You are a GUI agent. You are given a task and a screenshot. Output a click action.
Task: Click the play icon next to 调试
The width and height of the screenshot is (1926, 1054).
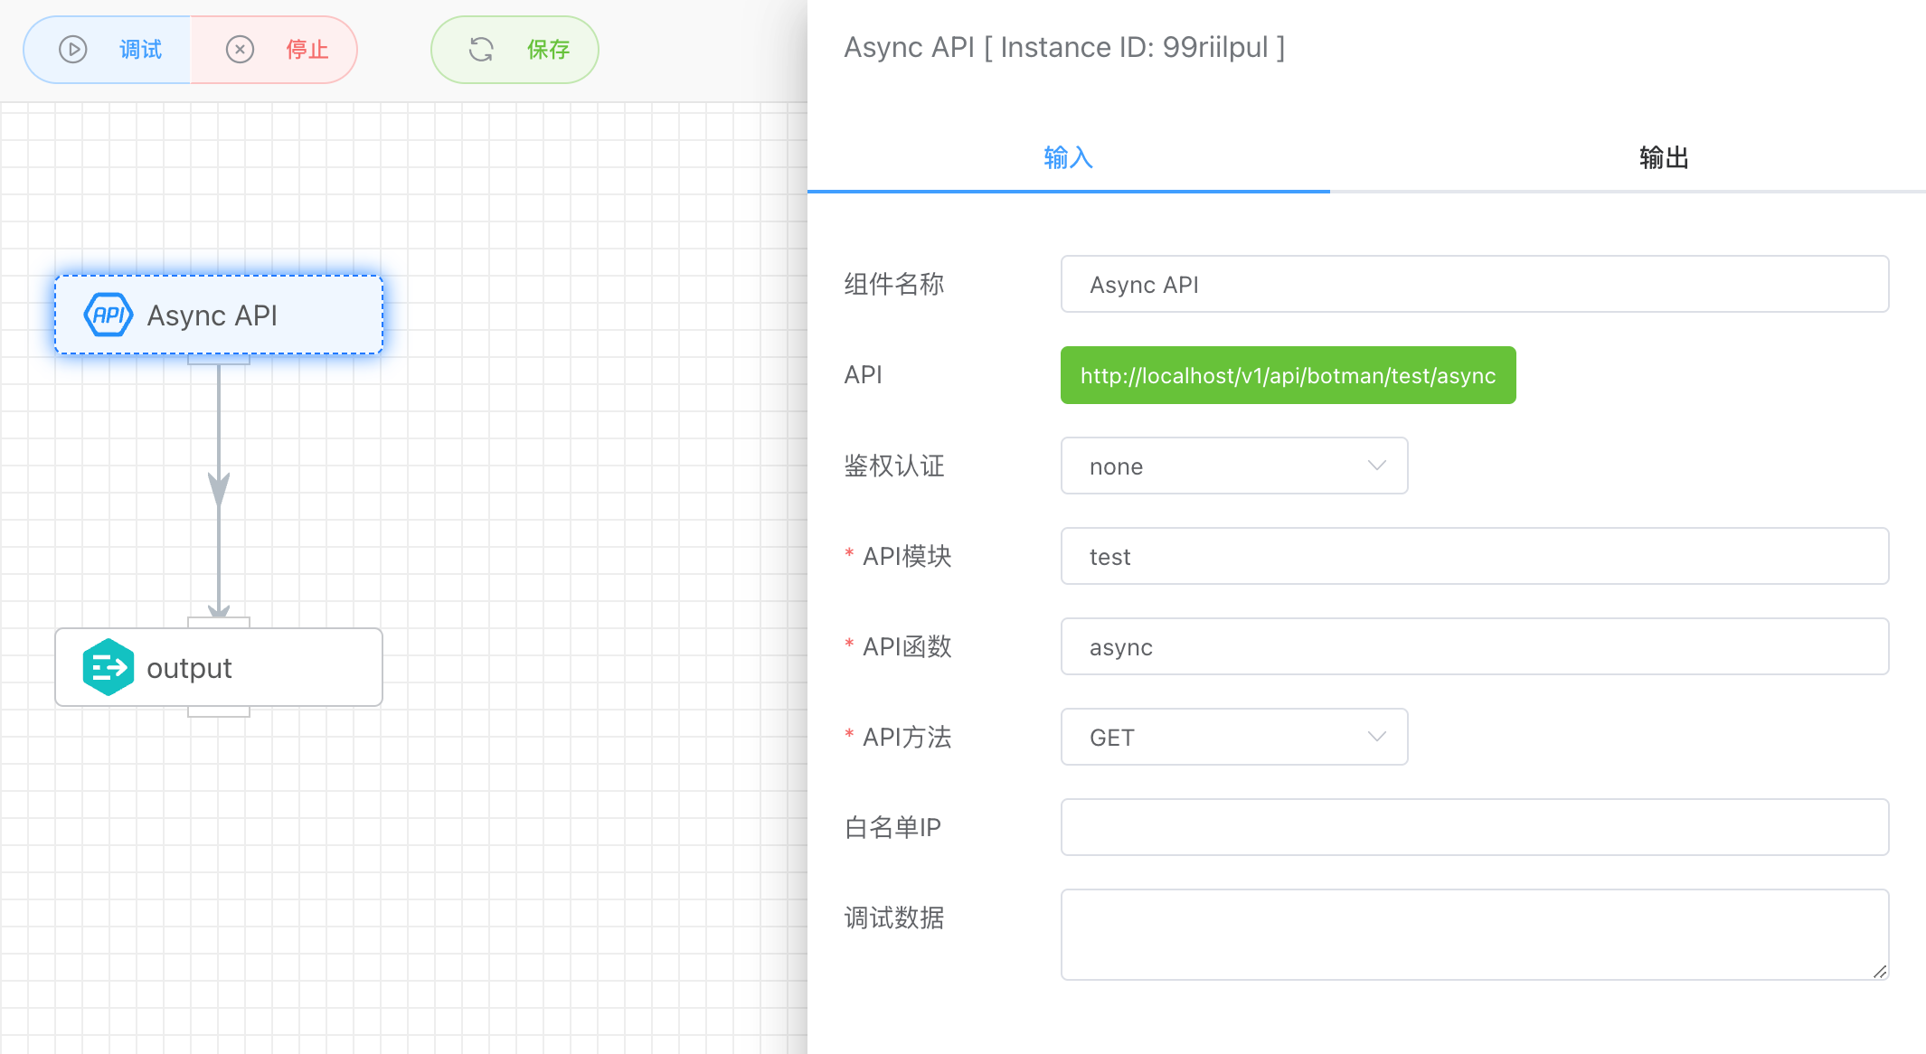[x=71, y=50]
